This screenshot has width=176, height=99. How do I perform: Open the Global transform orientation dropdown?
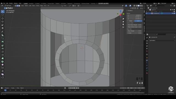65,5
